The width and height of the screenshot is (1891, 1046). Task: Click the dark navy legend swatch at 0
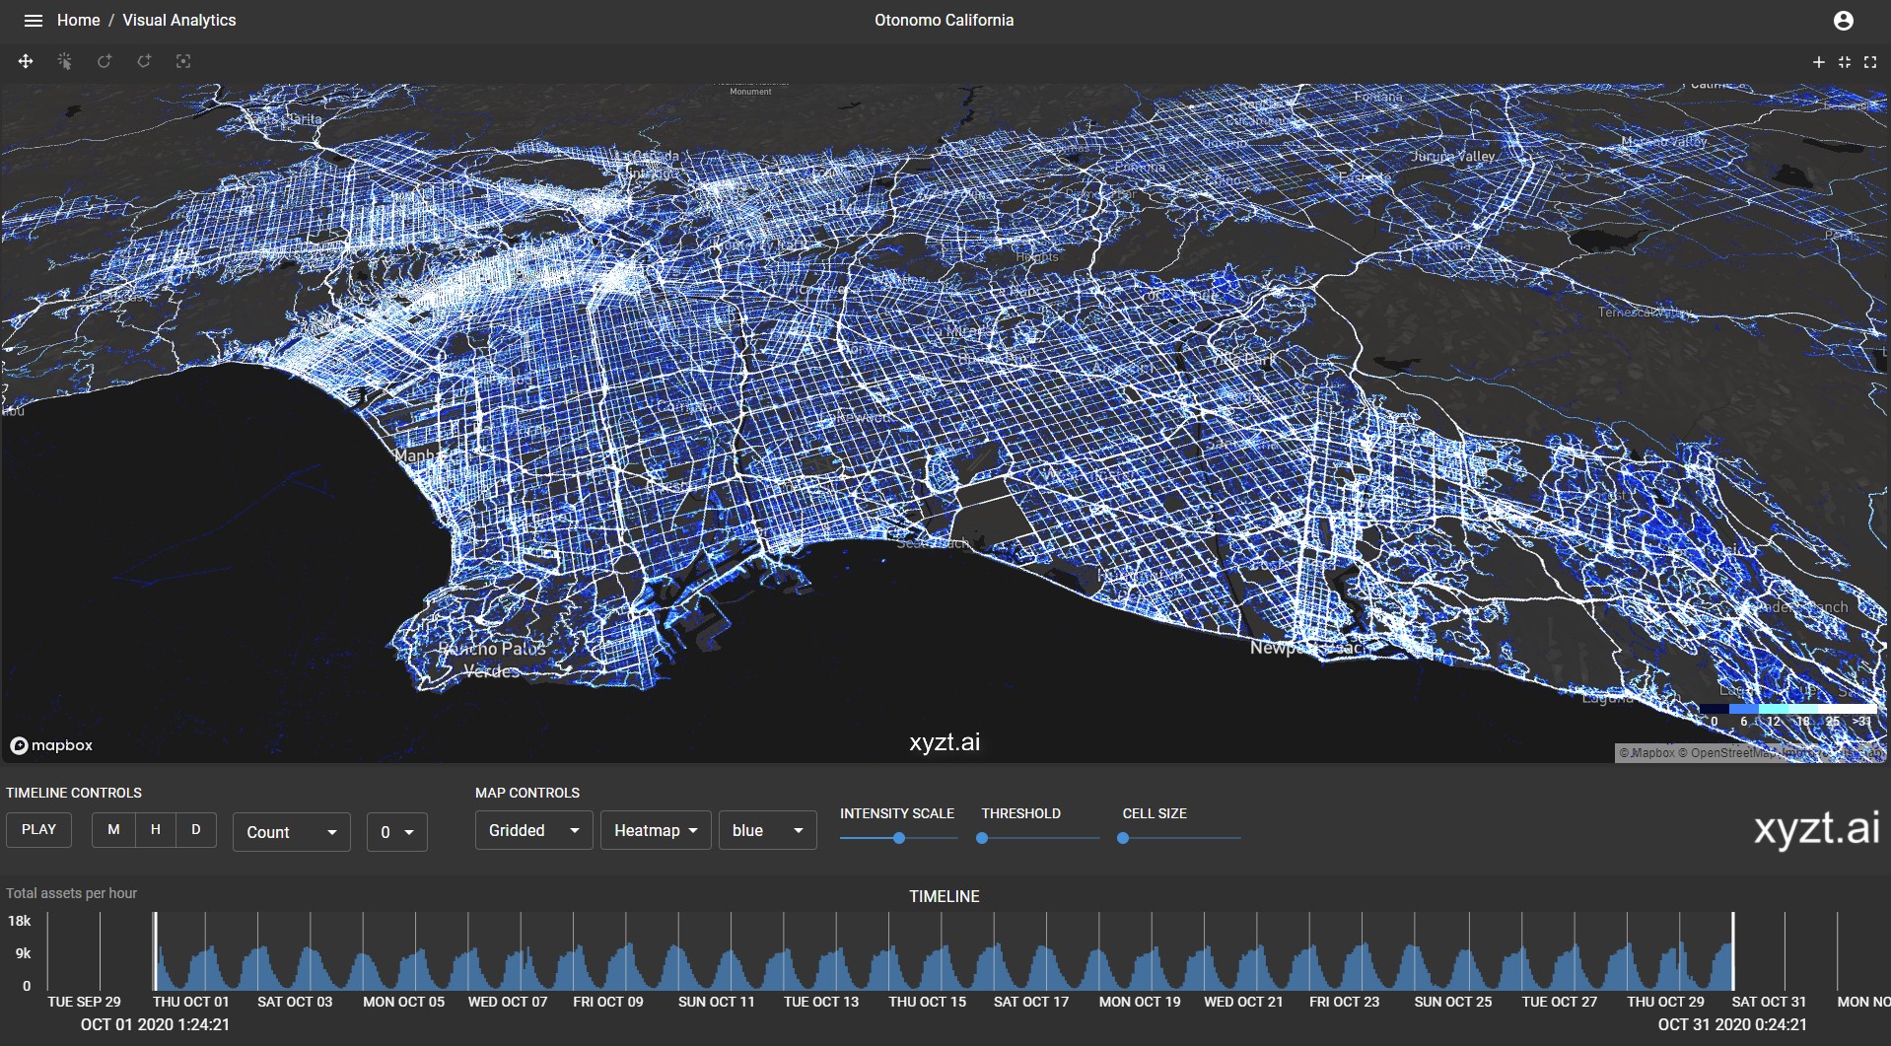point(1714,709)
